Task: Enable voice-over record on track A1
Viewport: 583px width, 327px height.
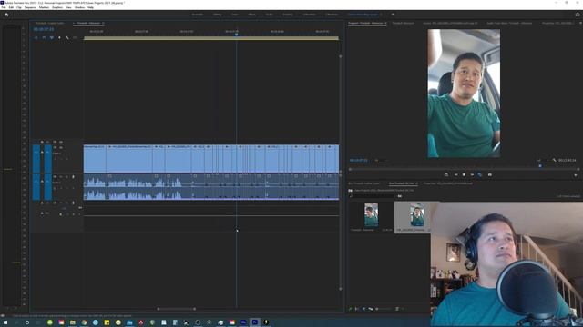Action: coord(73,177)
